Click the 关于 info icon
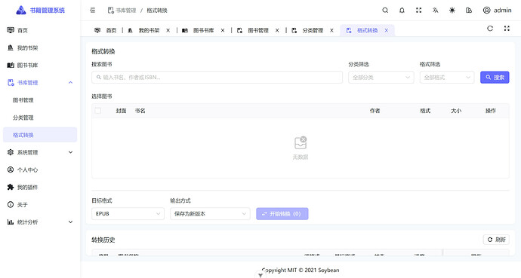Image resolution: width=521 pixels, height=278 pixels. (11, 205)
